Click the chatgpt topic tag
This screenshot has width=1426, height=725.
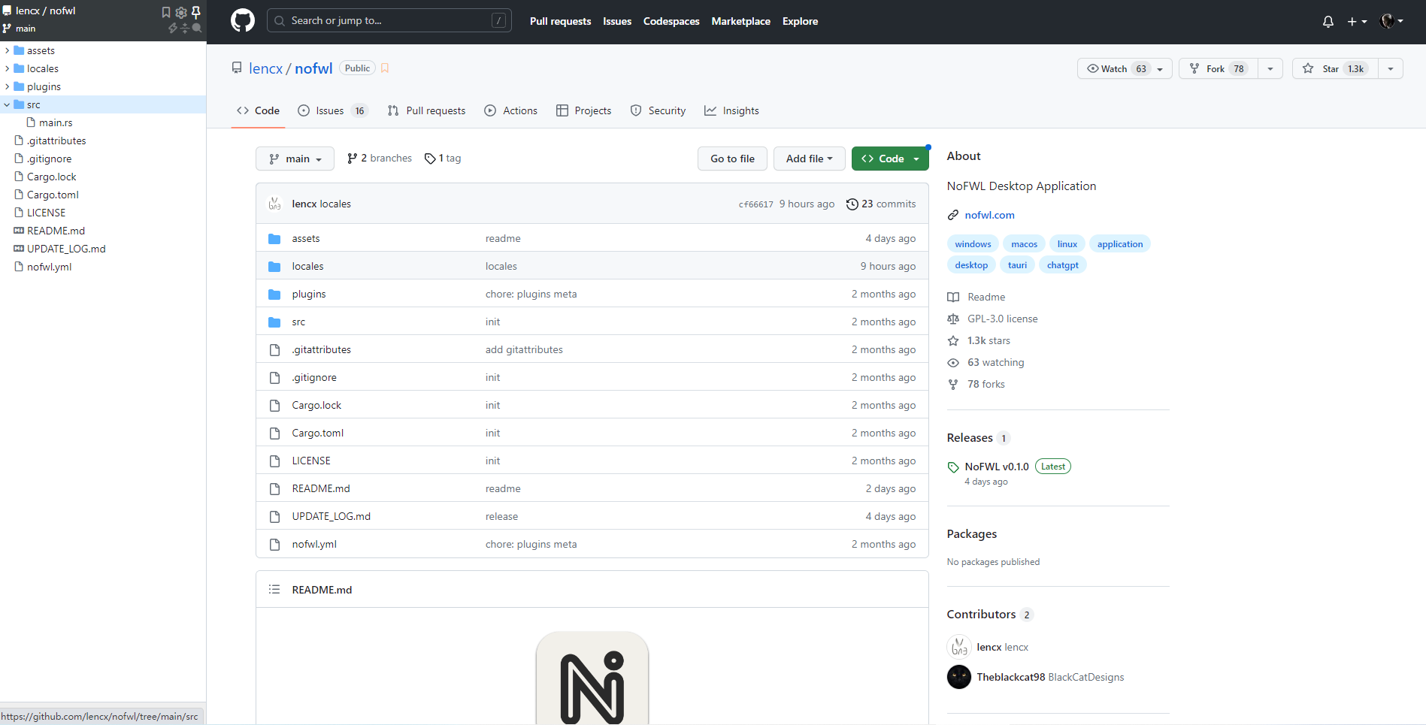pos(1062,265)
